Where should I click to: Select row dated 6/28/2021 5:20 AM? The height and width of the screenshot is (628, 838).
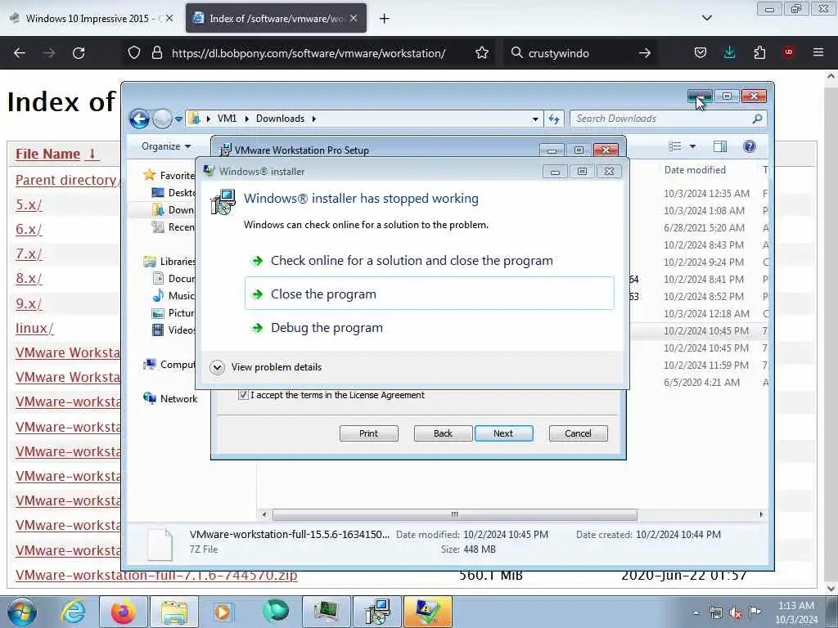click(704, 228)
